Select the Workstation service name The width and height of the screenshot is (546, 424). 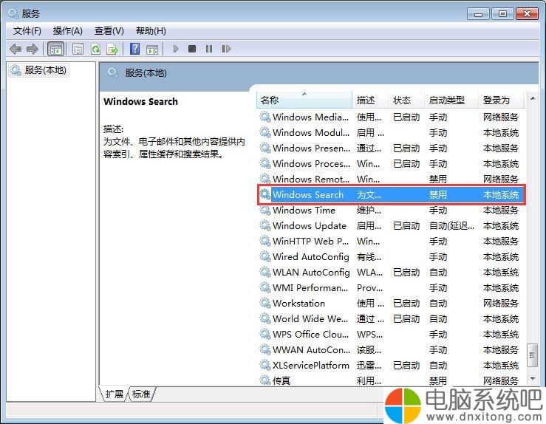[298, 303]
